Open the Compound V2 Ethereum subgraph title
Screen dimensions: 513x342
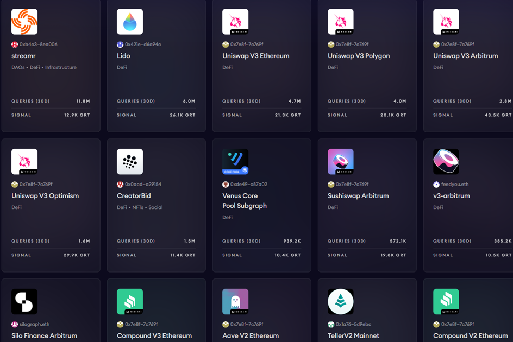pos(470,336)
